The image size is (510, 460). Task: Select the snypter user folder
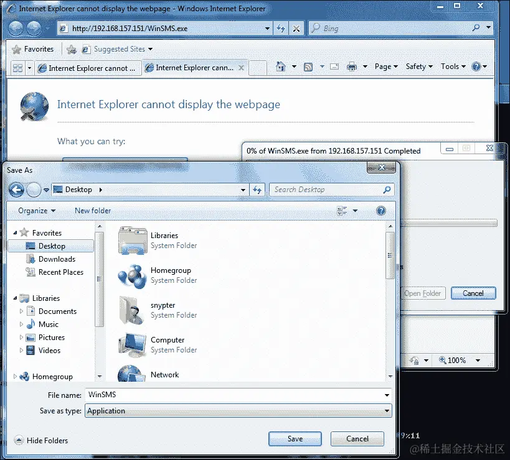(158, 310)
